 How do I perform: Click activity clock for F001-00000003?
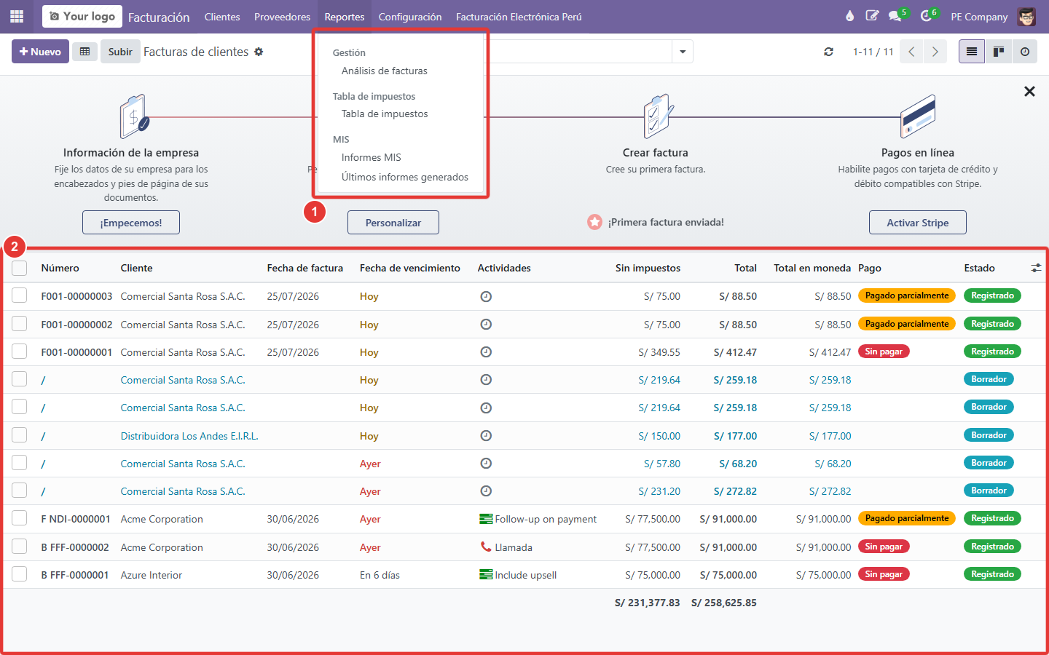tap(486, 296)
